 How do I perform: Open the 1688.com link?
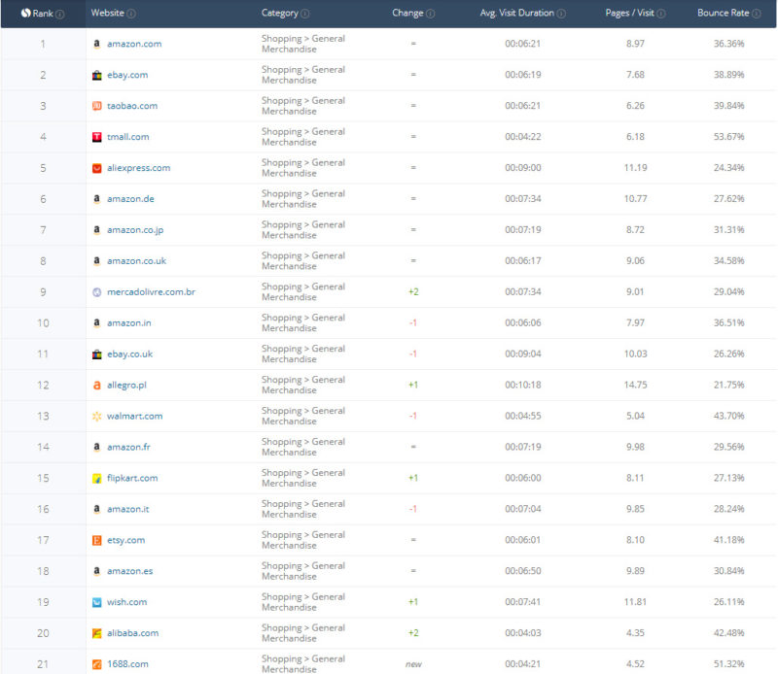pos(127,664)
